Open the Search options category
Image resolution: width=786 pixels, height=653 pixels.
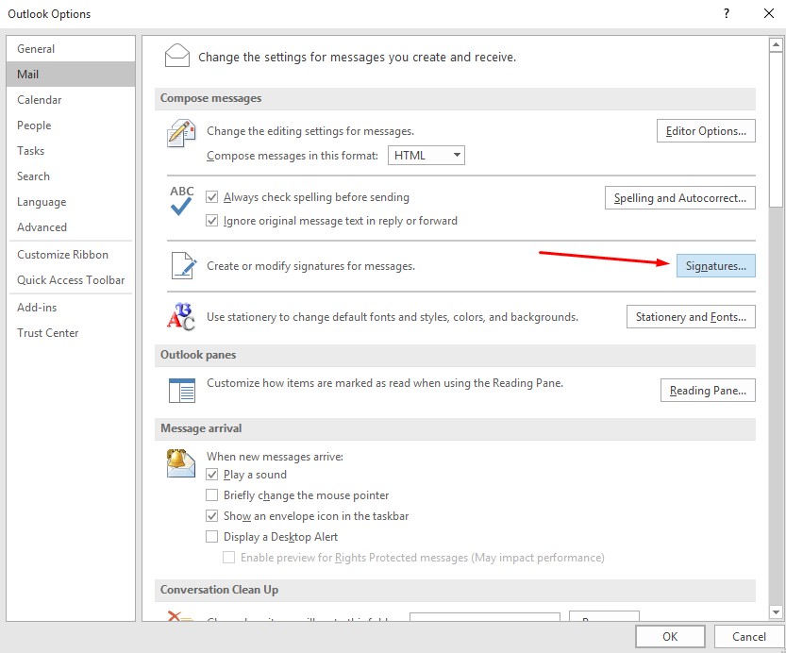click(x=71, y=176)
